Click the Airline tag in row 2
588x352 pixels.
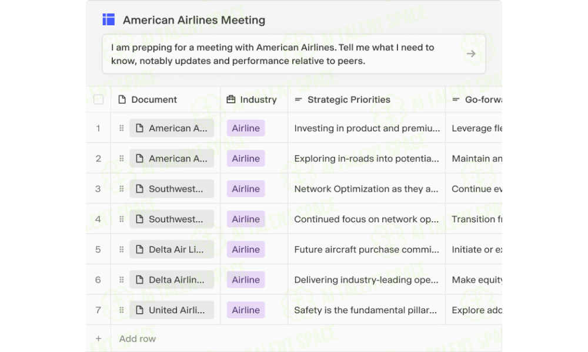click(246, 158)
